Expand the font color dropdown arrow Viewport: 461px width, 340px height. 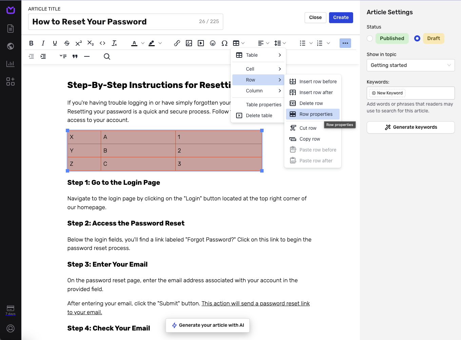[x=143, y=43]
